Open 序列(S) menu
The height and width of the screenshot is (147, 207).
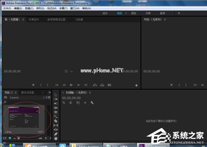pyautogui.click(x=40, y=8)
